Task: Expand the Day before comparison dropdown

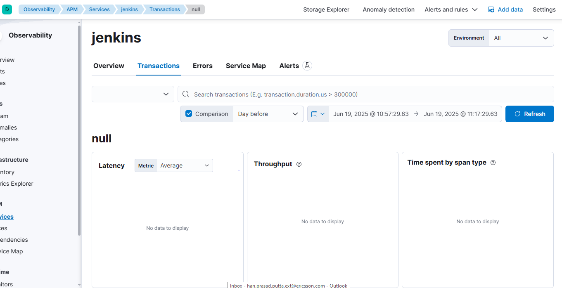Action: tap(268, 114)
